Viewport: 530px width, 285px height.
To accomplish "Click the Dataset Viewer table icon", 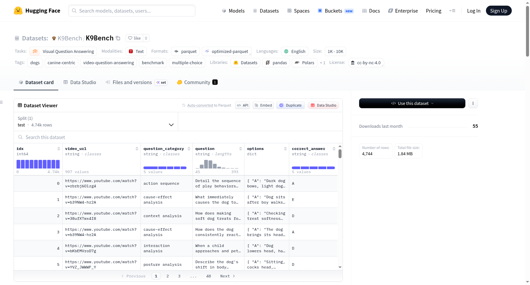I will (20, 105).
